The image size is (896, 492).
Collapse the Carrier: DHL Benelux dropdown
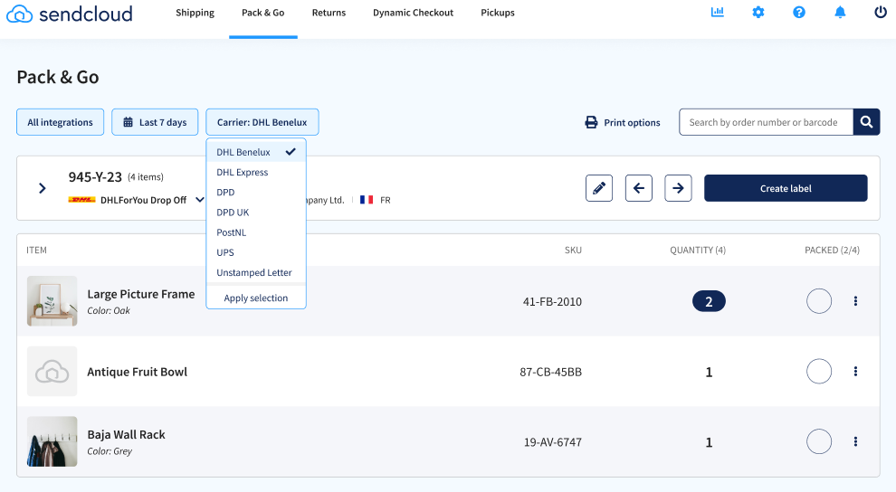click(x=262, y=122)
